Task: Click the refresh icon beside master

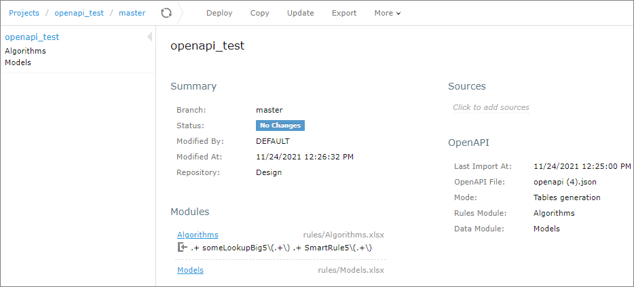Action: pyautogui.click(x=166, y=13)
